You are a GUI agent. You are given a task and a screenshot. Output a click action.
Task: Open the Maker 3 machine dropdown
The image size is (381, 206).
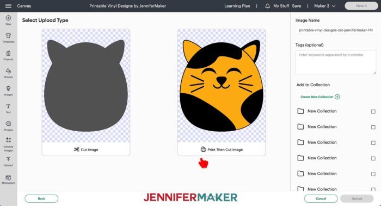[324, 6]
